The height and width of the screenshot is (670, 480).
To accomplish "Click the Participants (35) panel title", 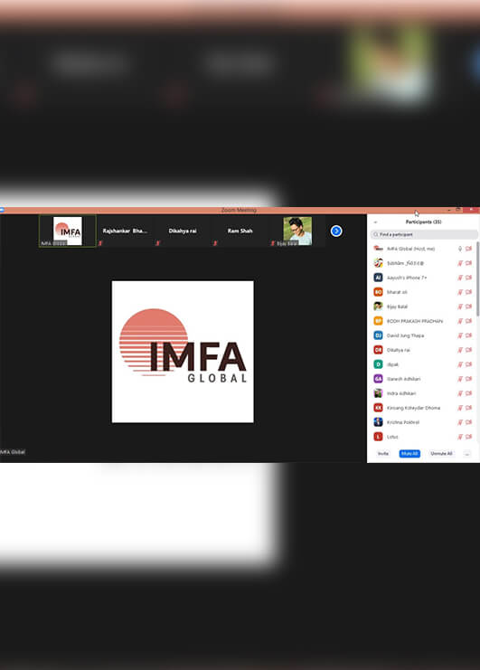I will click(x=423, y=222).
